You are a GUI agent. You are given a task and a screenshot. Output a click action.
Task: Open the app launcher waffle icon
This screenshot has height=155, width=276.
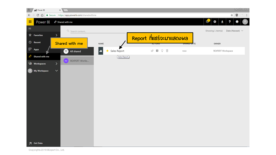pos(30,22)
